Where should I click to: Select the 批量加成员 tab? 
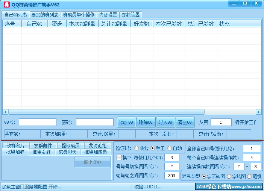pyautogui.click(x=96, y=152)
